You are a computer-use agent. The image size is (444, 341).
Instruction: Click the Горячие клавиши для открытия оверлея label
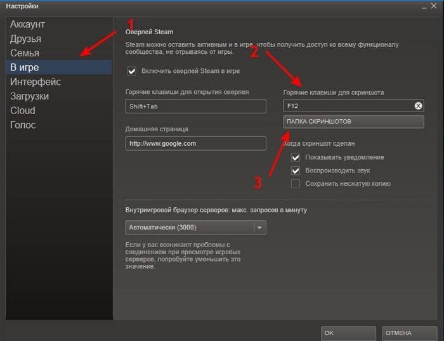point(187,92)
